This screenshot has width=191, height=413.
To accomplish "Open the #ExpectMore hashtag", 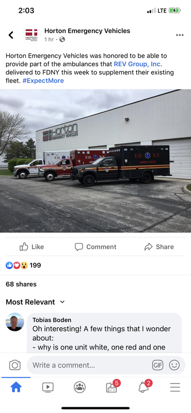I will coord(43,81).
